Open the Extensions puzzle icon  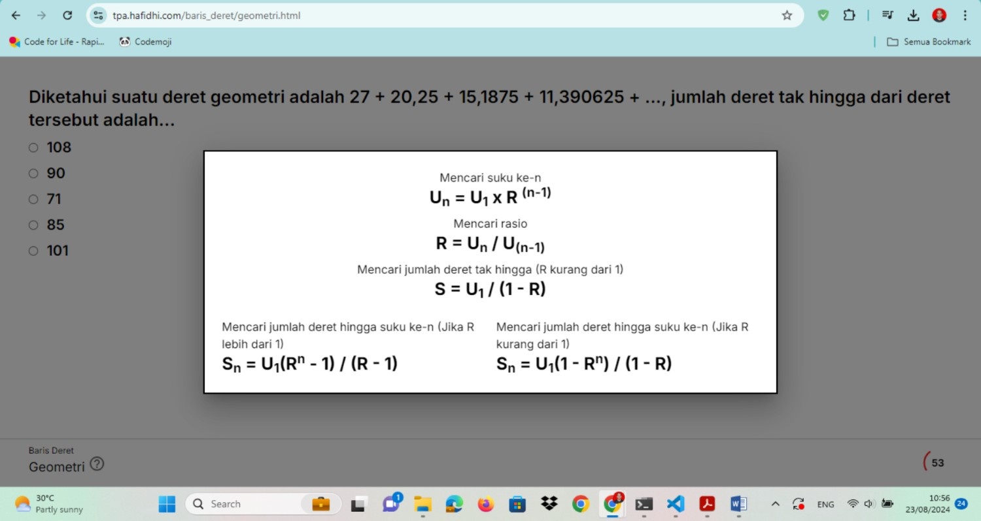(x=849, y=16)
